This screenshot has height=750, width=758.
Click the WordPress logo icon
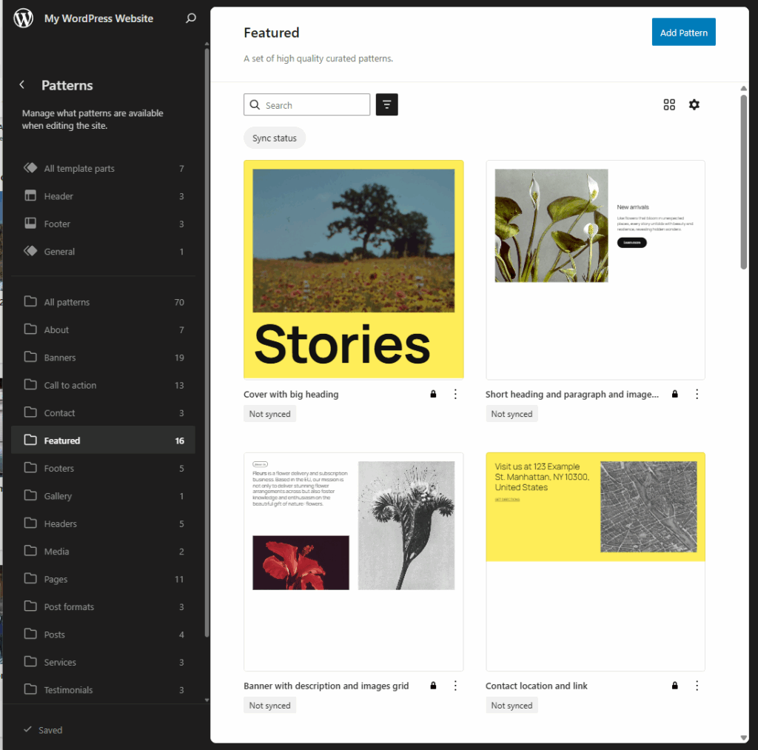(x=22, y=18)
